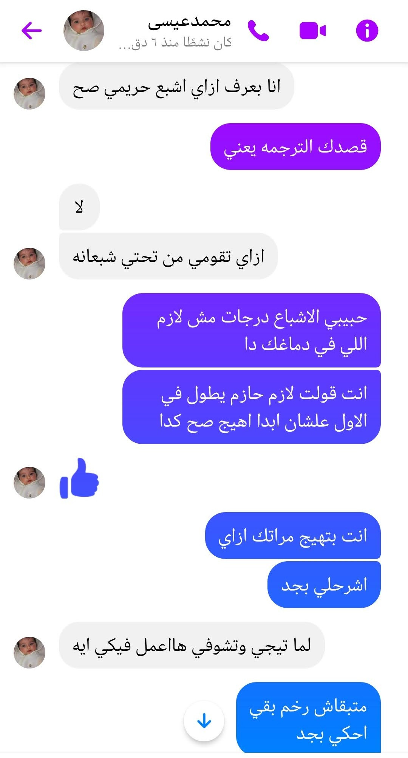Tap the sender avatar beside the لما تيجي message

tap(29, 652)
